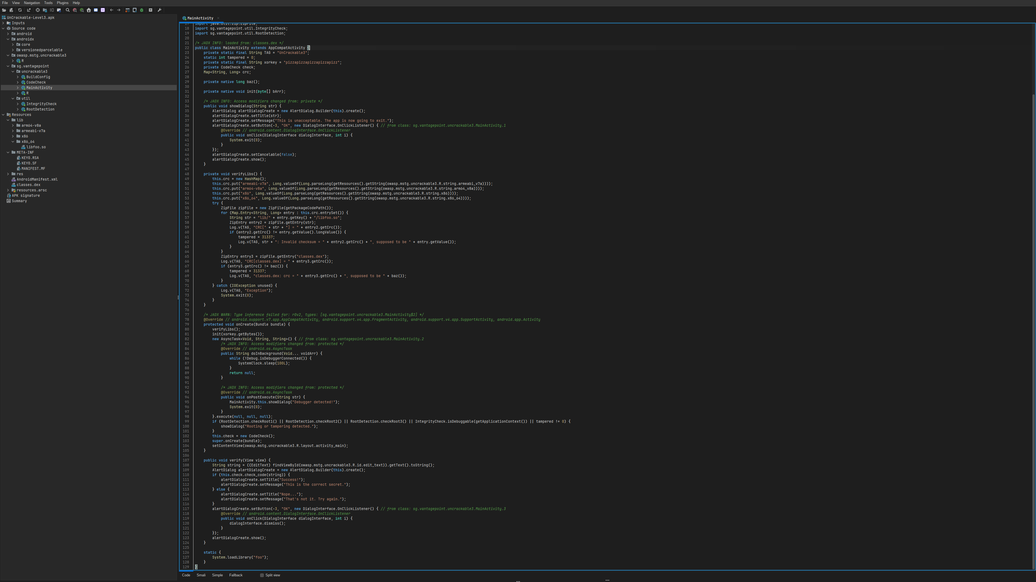
Task: Open the Help menu
Action: [76, 3]
